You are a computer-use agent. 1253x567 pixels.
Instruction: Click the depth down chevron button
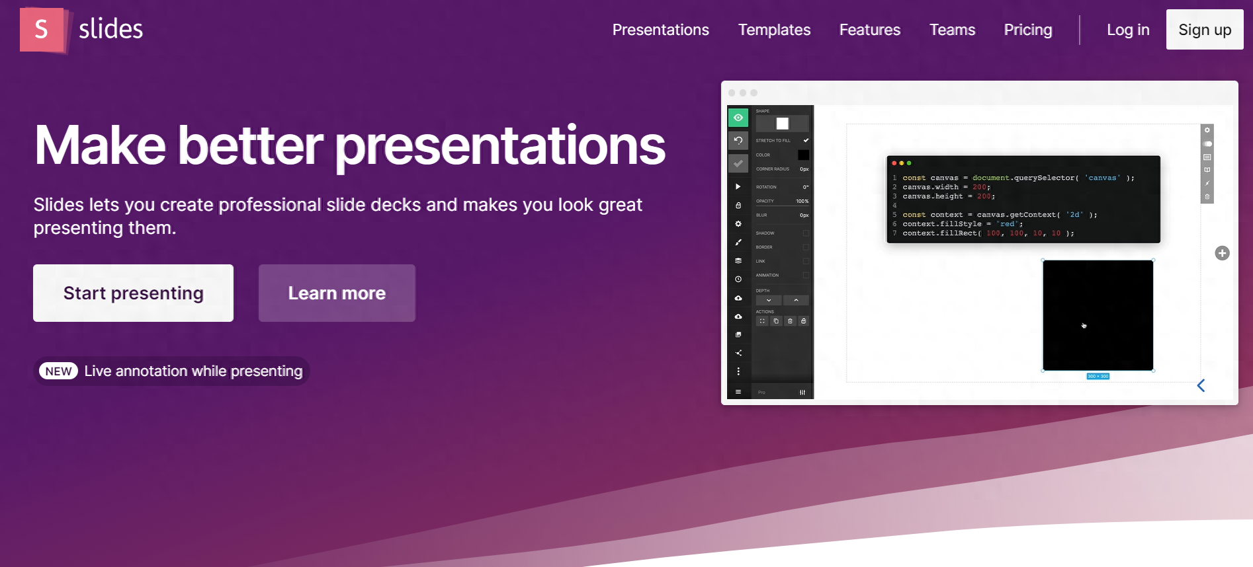(769, 300)
